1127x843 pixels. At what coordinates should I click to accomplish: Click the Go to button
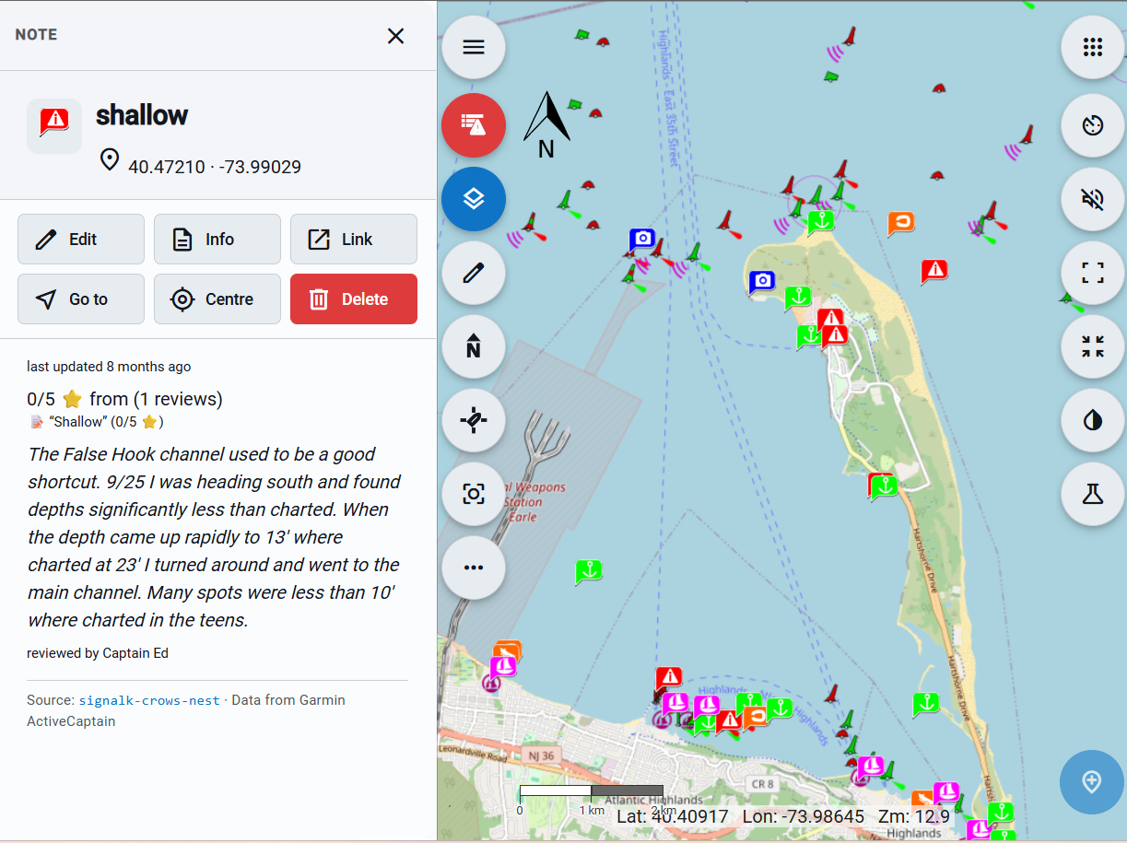click(81, 299)
